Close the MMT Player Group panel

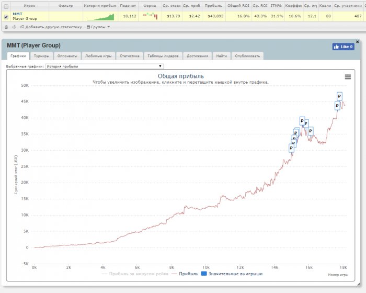pyautogui.click(x=358, y=41)
